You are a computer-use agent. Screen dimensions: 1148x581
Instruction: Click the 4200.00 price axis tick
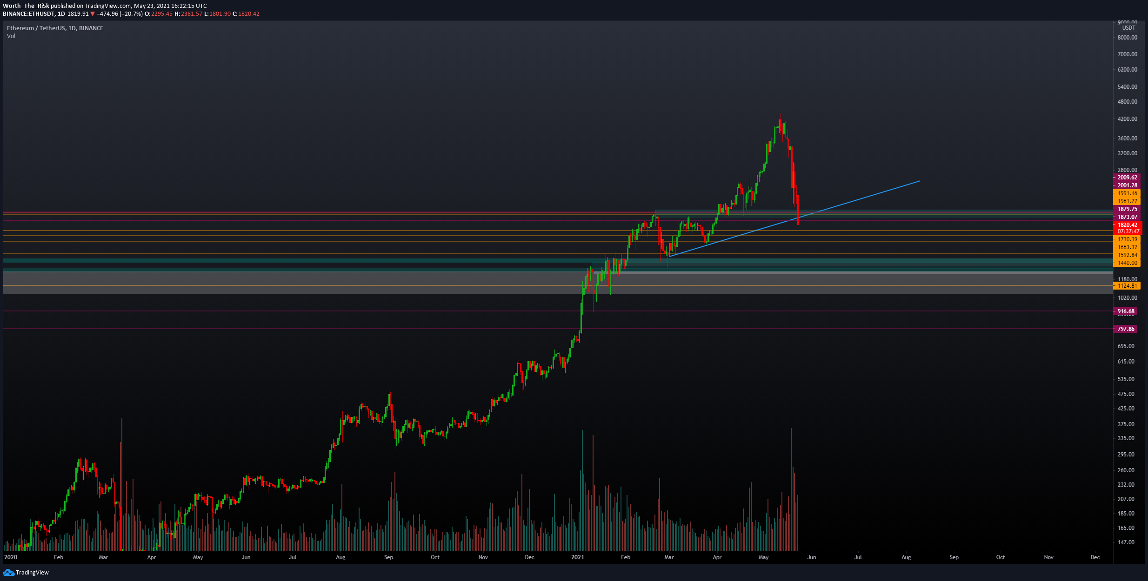pyautogui.click(x=1128, y=119)
